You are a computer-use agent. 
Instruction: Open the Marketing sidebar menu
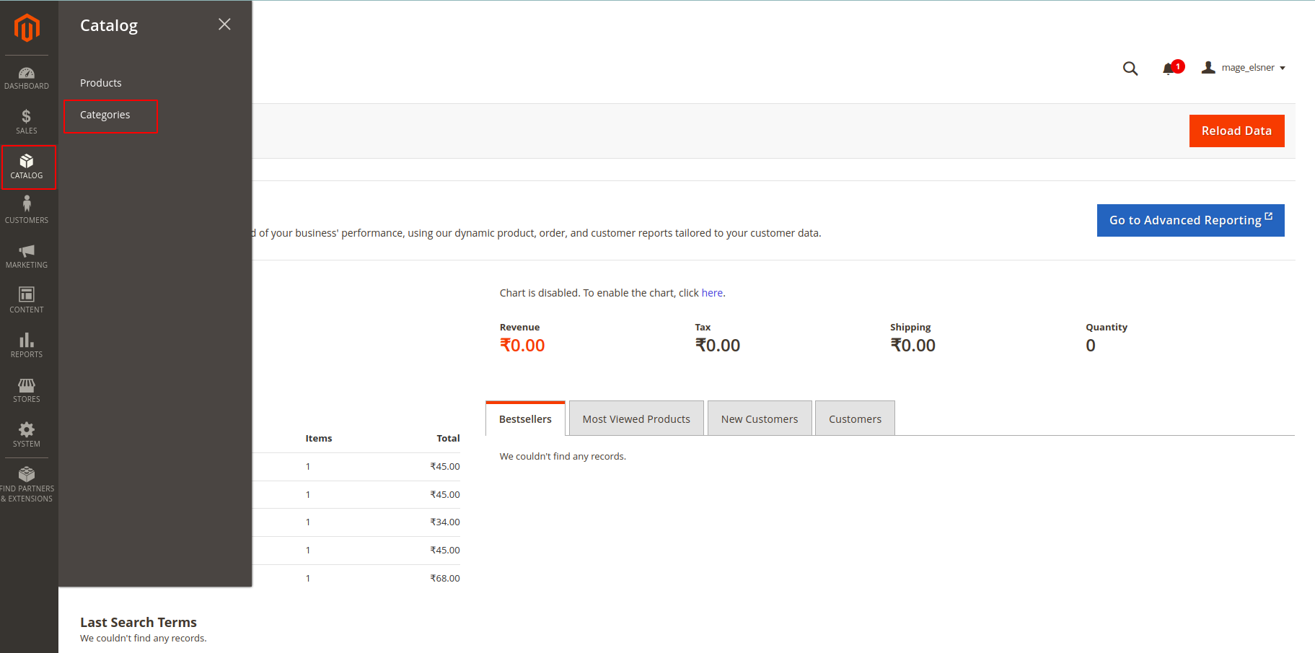tap(27, 256)
